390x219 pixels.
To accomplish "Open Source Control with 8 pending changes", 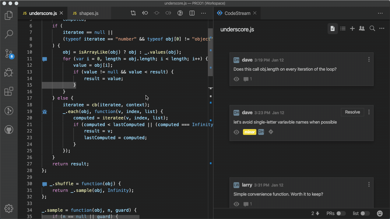I will tap(9, 54).
